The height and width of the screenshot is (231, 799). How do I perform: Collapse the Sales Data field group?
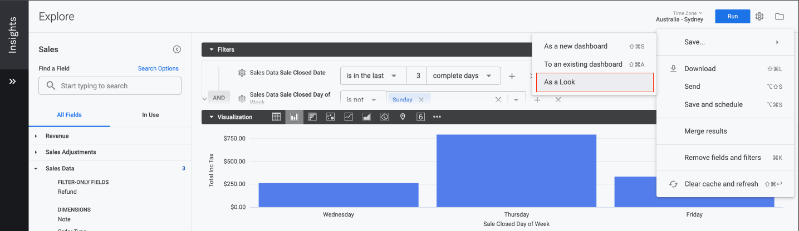36,168
